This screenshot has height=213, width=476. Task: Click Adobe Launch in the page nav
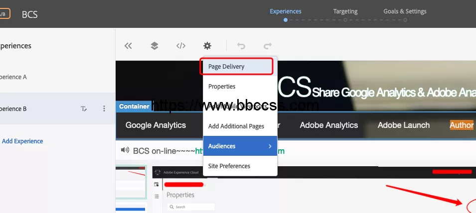(x=403, y=125)
